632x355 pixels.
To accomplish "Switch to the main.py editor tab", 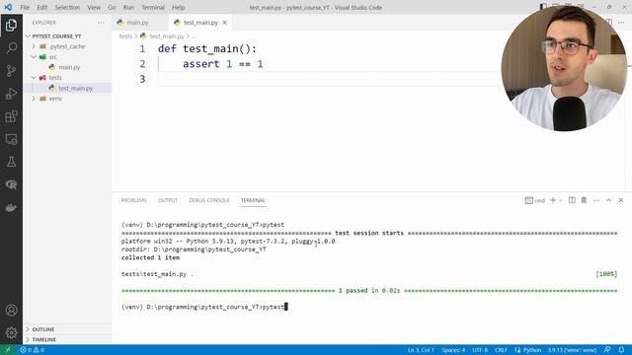I will pyautogui.click(x=137, y=23).
